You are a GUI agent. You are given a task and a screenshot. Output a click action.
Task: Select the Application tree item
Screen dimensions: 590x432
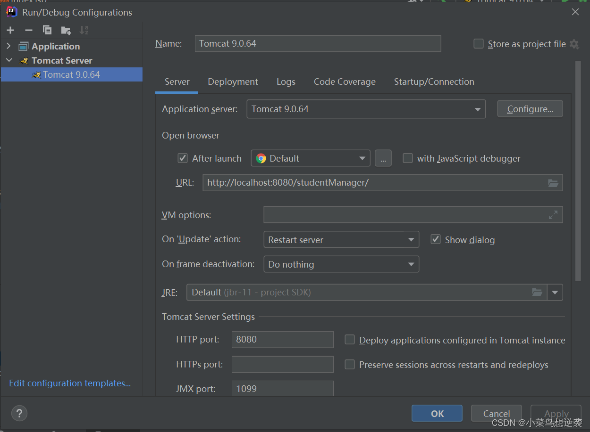56,46
